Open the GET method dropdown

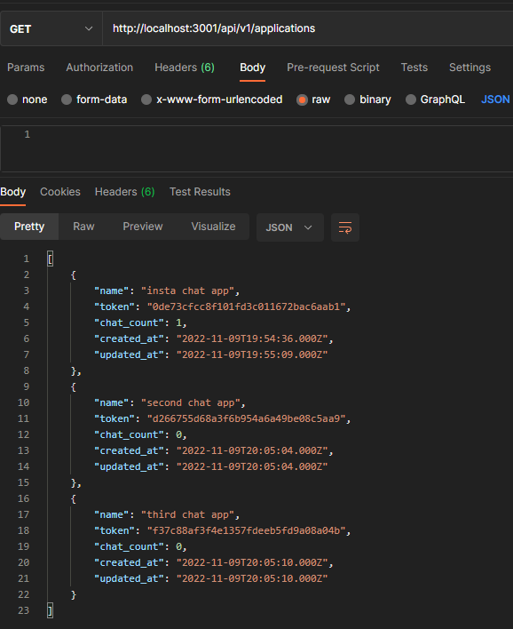pyautogui.click(x=51, y=29)
